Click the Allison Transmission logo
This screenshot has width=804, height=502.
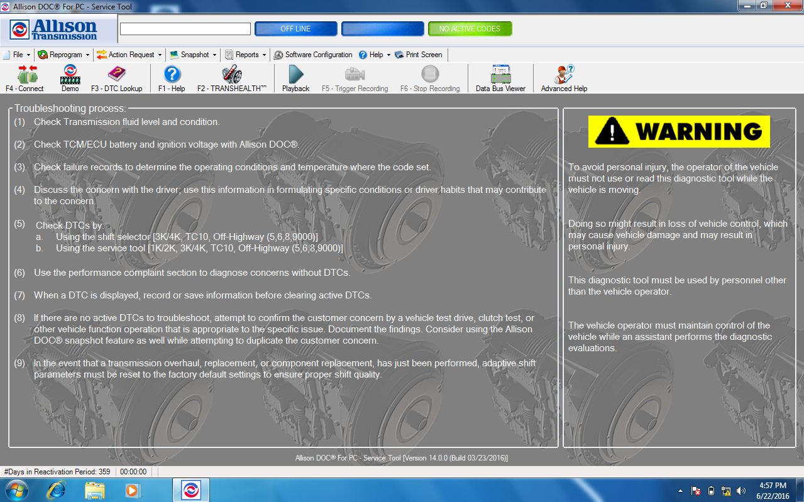coord(54,29)
